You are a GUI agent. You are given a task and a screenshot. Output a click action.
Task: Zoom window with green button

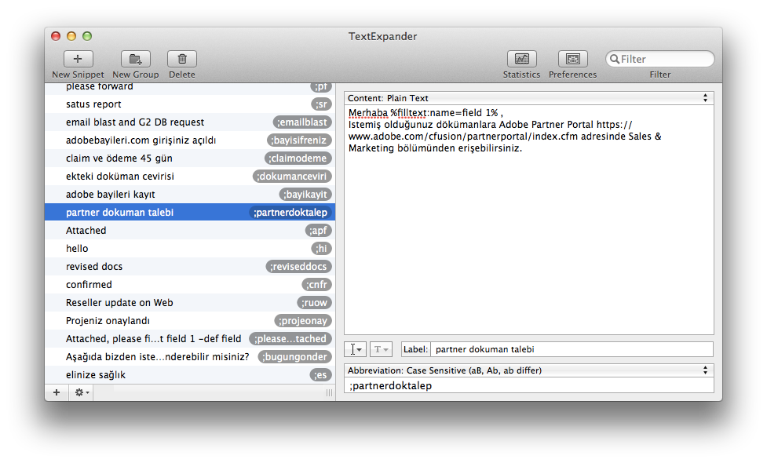87,36
